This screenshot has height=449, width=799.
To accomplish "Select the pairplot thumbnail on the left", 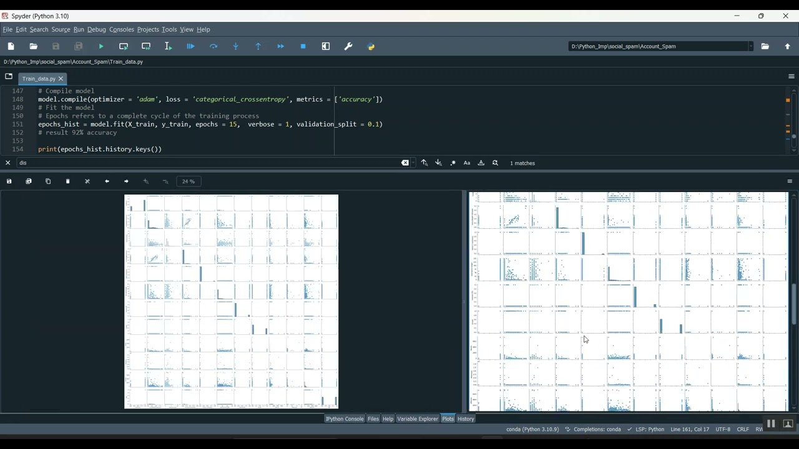I will (232, 301).
